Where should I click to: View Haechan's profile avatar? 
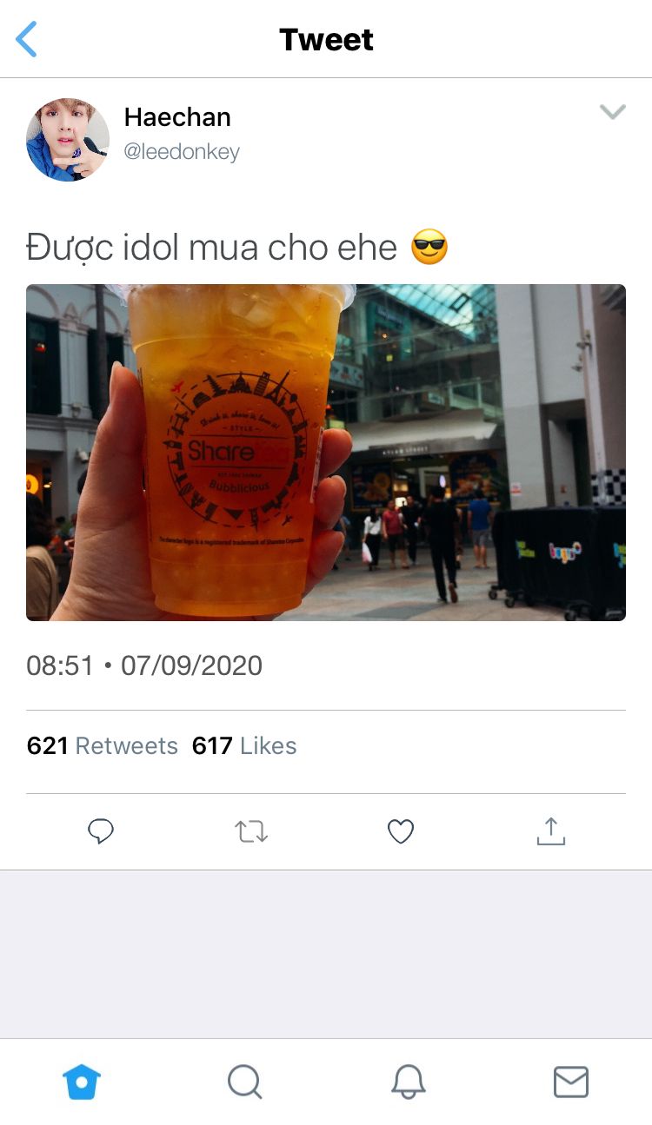pos(68,139)
